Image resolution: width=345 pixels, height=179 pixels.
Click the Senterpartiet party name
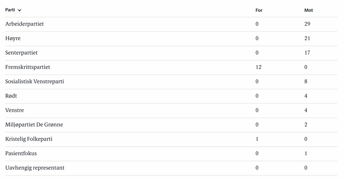pyautogui.click(x=21, y=53)
